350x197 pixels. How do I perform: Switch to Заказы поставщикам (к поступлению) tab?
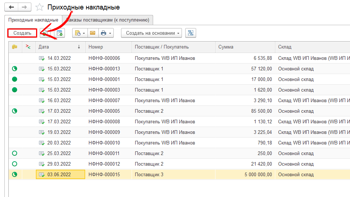(x=108, y=20)
